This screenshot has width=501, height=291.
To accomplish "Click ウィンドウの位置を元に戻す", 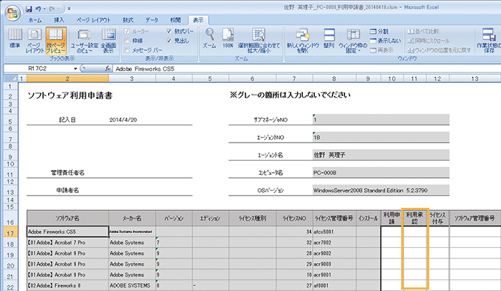I will [439, 50].
